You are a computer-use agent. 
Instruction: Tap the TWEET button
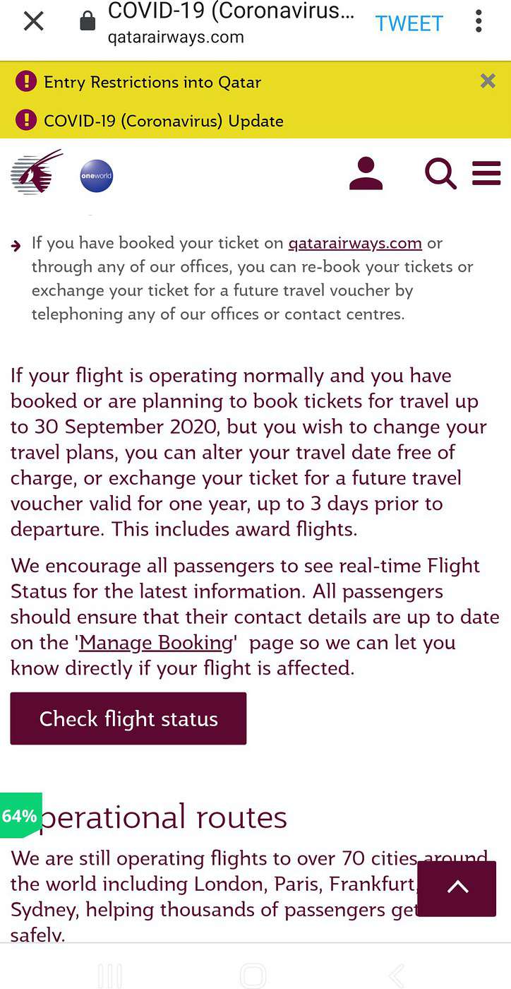(409, 23)
